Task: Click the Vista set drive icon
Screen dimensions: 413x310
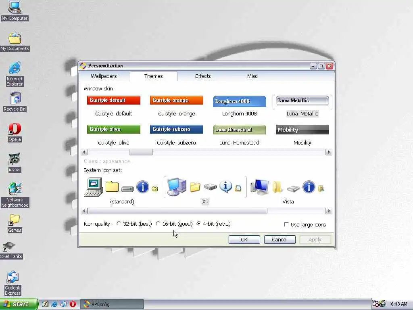Action: [293, 189]
